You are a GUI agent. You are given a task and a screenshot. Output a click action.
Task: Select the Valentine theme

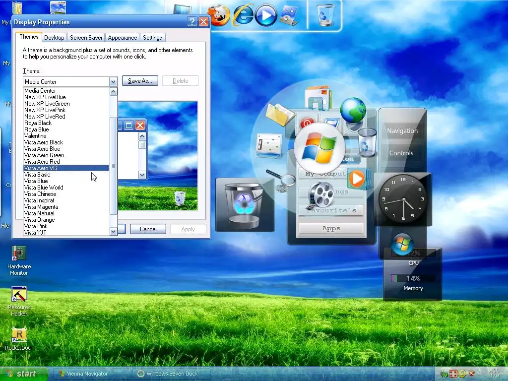pos(66,136)
